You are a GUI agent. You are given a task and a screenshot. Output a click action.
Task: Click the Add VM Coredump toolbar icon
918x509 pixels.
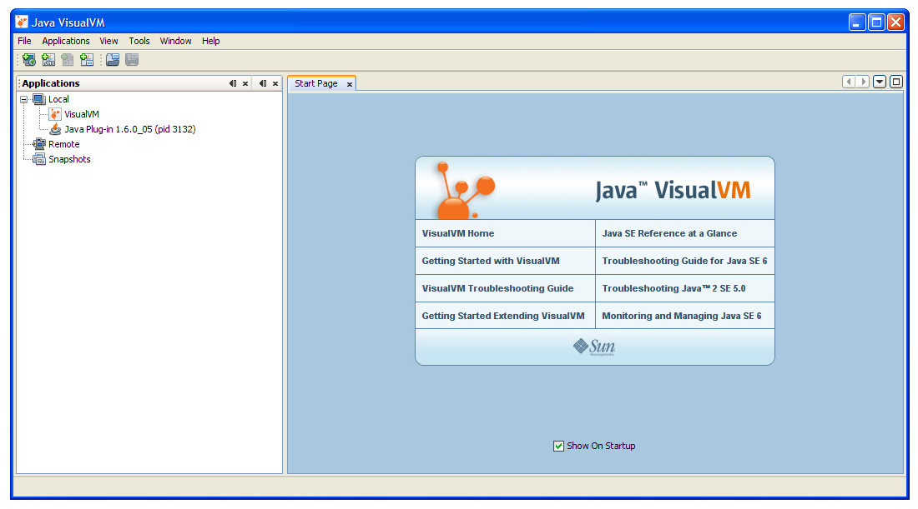click(67, 59)
